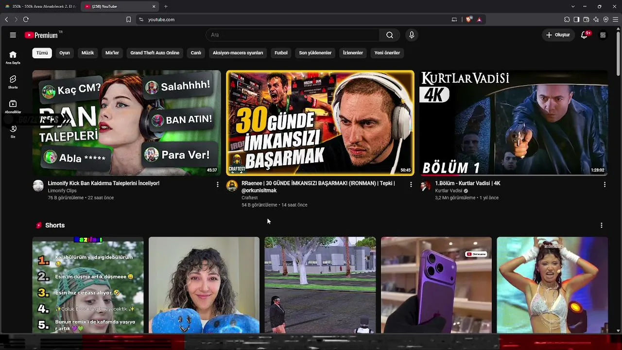The image size is (622, 350).
Task: Open the browser main menu
Action: click(x=616, y=19)
